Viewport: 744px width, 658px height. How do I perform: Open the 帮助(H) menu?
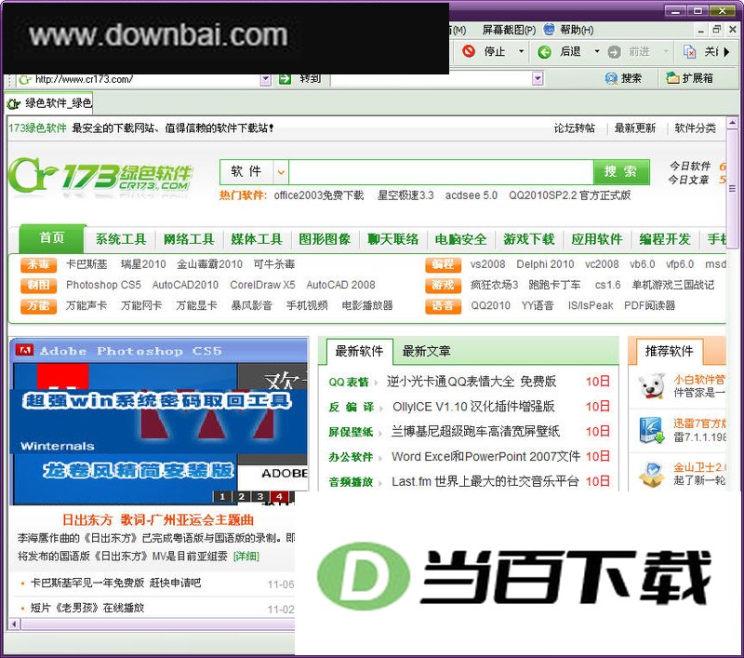pos(577,30)
